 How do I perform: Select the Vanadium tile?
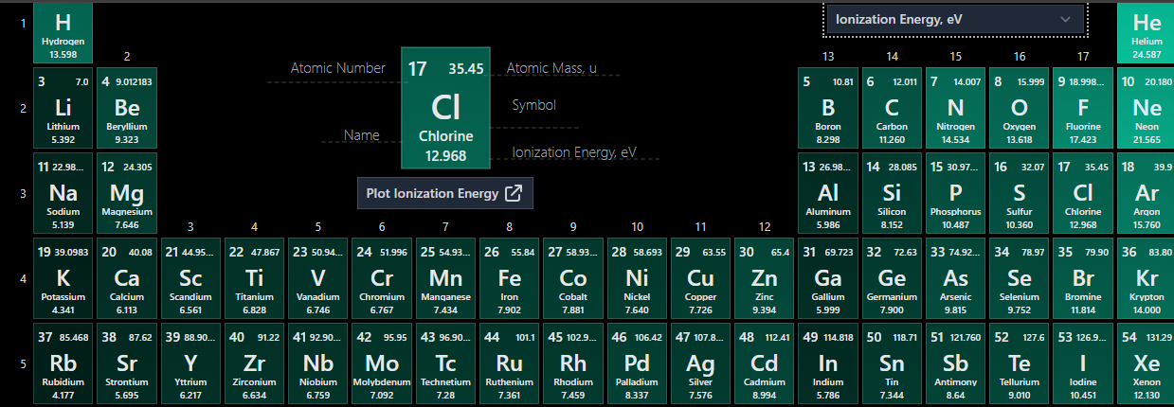(317, 279)
